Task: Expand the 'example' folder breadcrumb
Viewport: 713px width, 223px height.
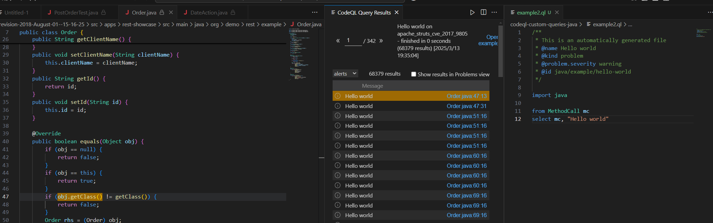Action: (x=271, y=25)
